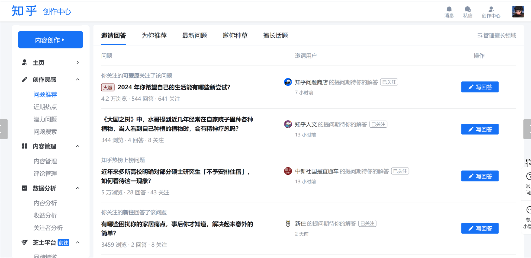The image size is (531, 258).
Task: Switch to the 邀请回答 tab
Action: pos(114,35)
